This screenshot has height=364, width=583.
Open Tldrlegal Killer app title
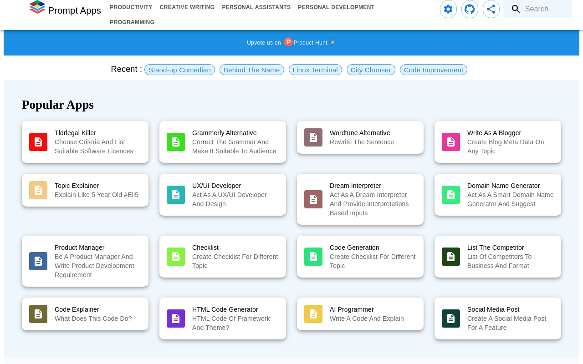pyautogui.click(x=75, y=133)
